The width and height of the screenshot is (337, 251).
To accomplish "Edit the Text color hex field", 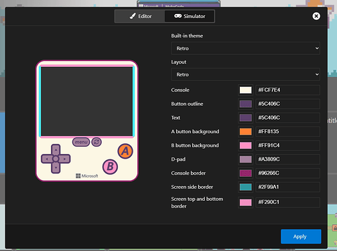I will (287, 118).
